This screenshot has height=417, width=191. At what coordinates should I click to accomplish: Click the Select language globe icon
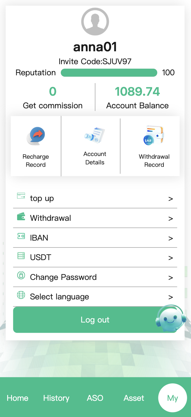tap(21, 295)
